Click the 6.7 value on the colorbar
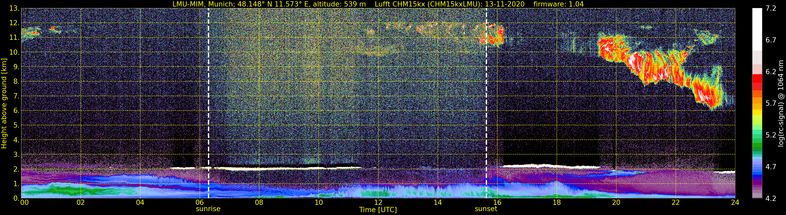The image size is (786, 215). coord(771,40)
